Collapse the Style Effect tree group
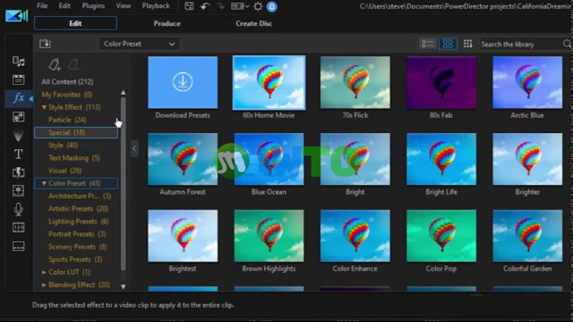This screenshot has height=322, width=573. click(44, 107)
